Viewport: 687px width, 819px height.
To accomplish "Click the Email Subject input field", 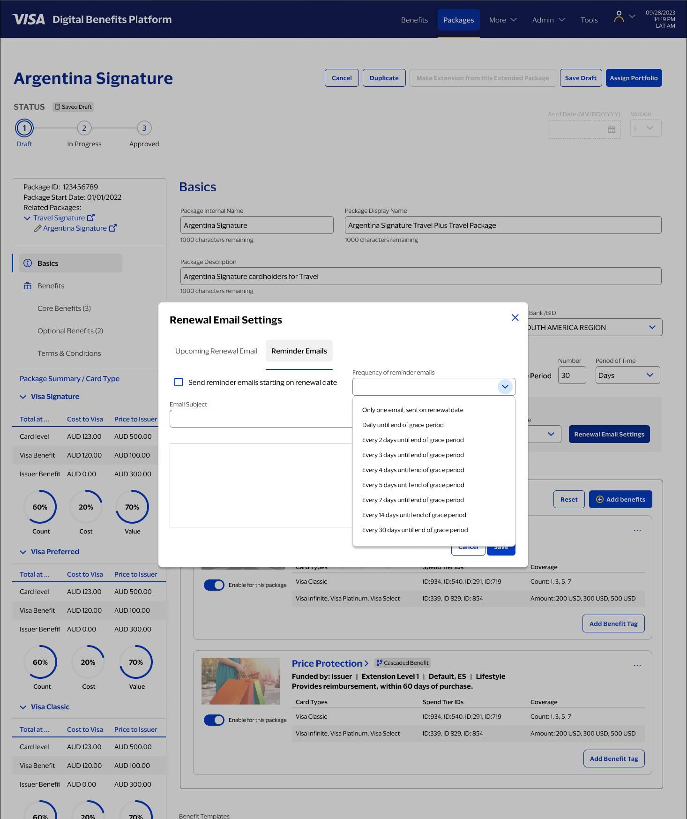I will tap(261, 419).
